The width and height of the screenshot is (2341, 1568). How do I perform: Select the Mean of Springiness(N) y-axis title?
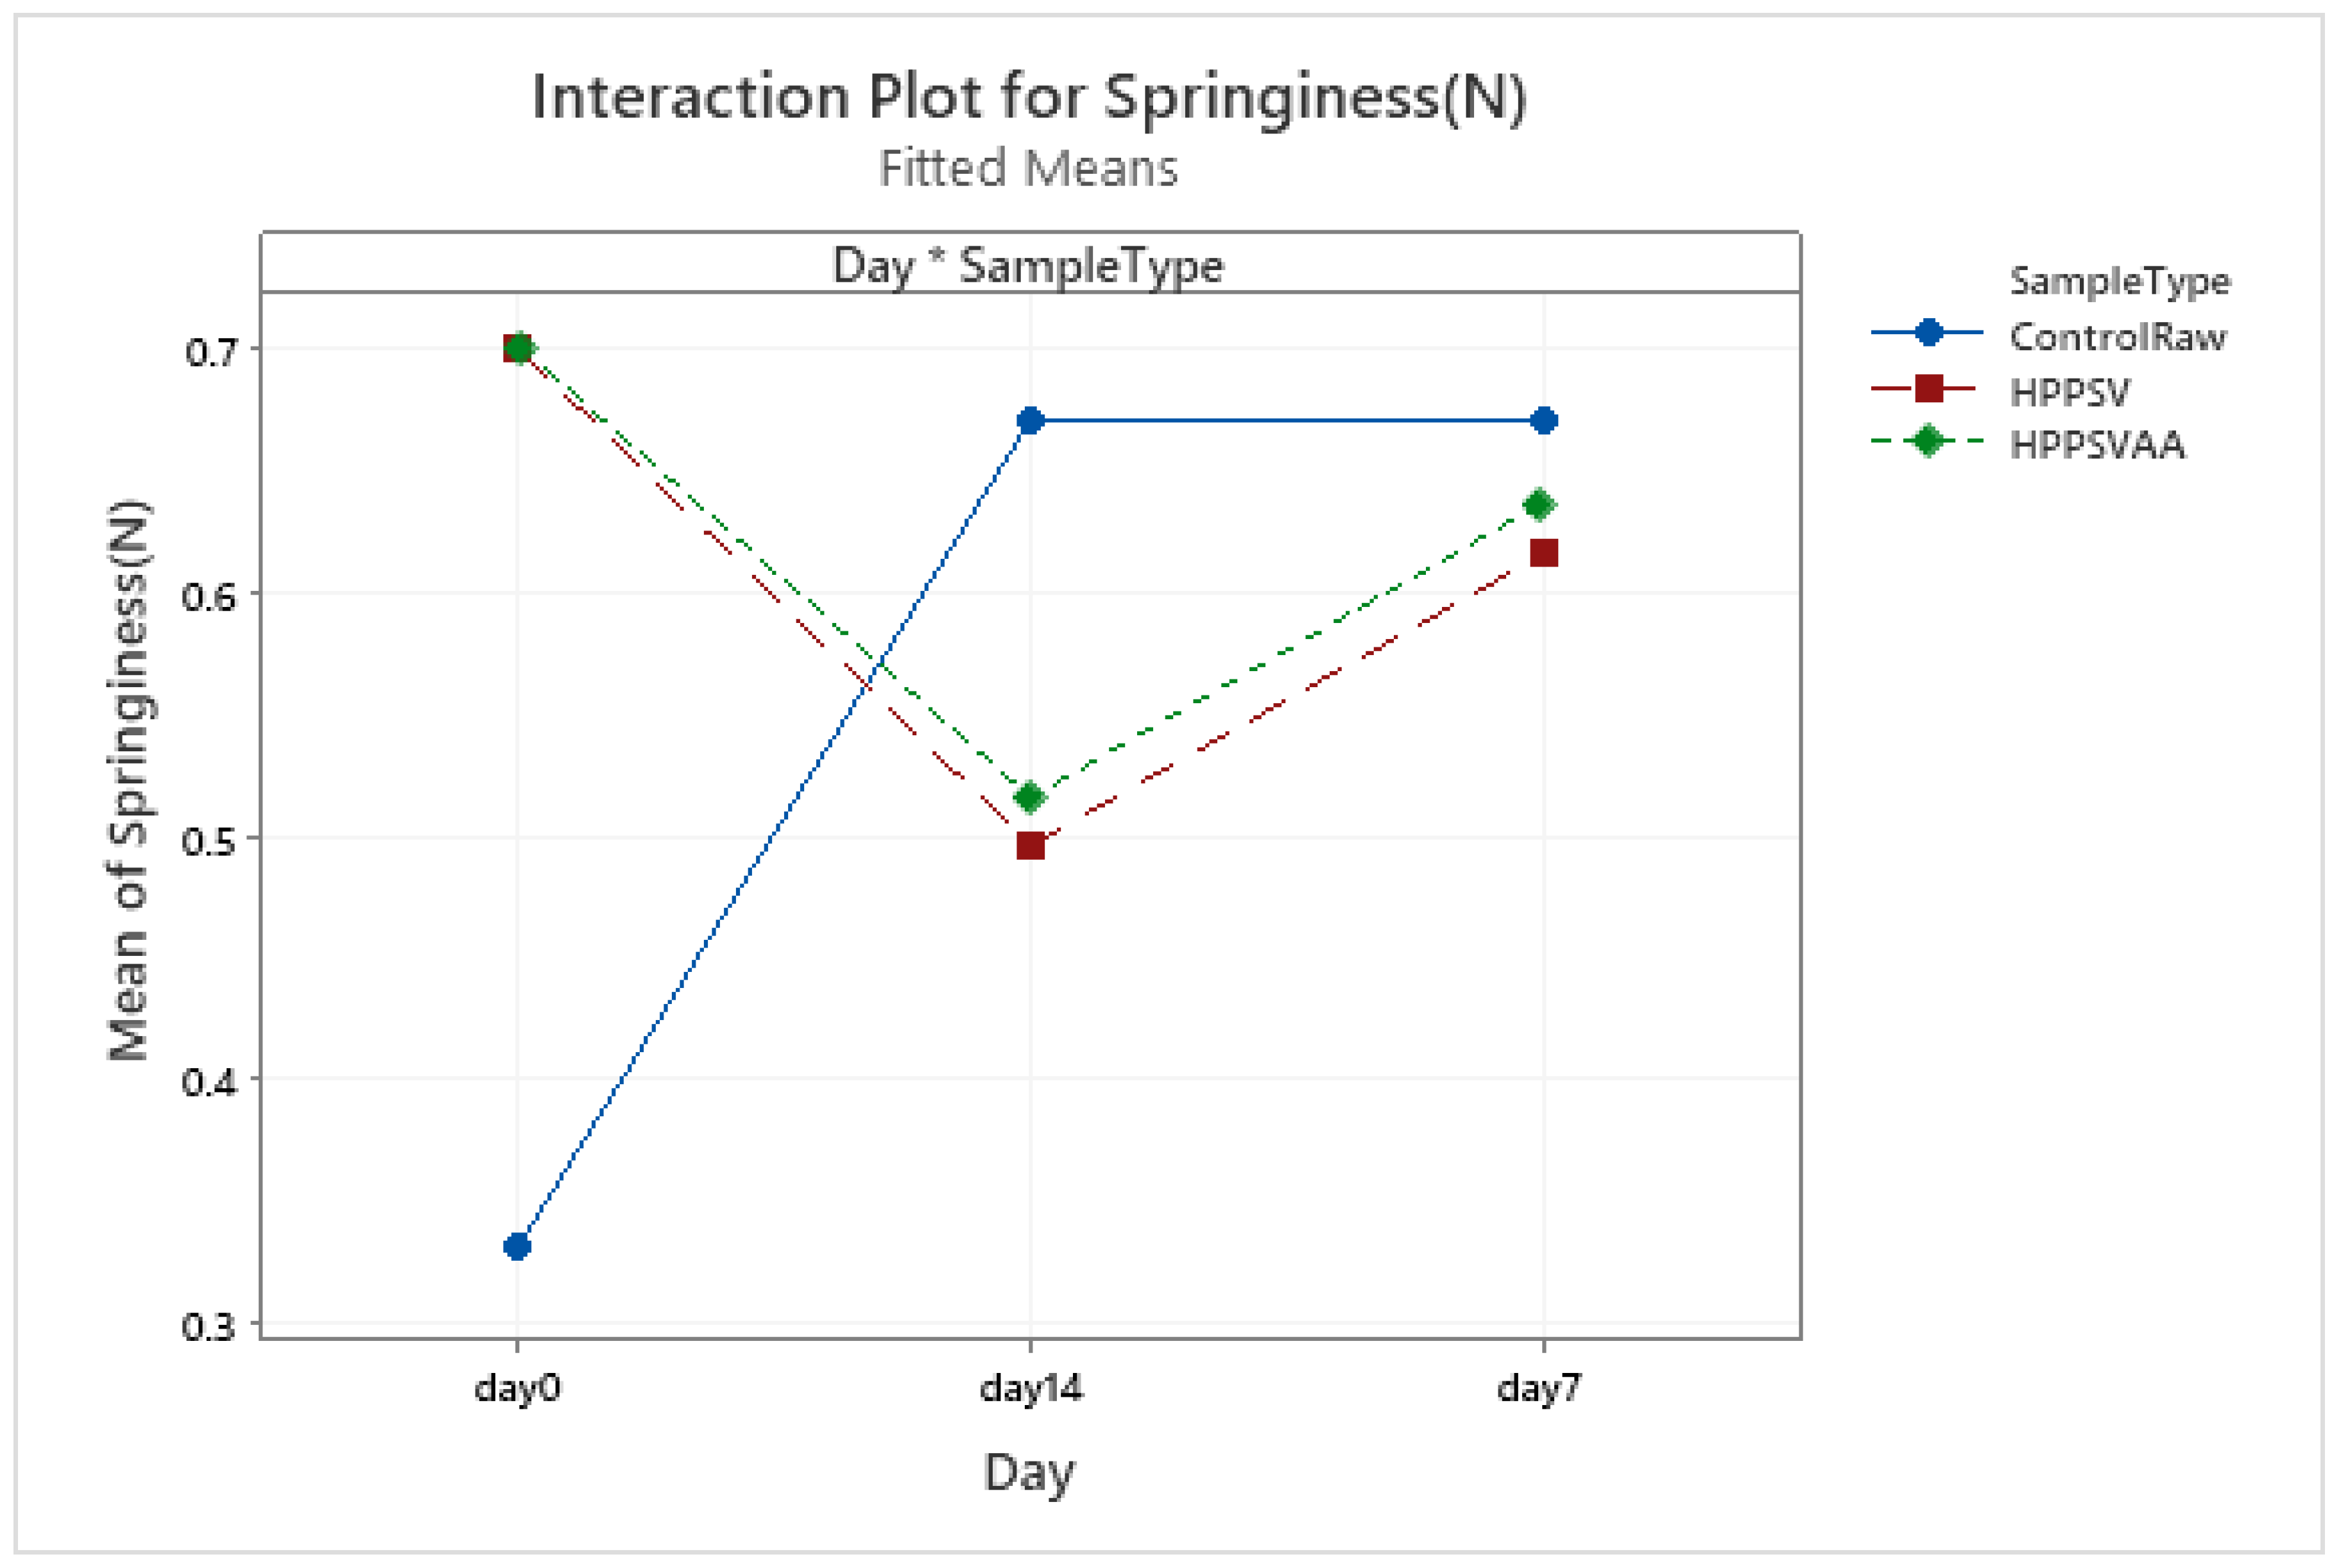[x=129, y=780]
